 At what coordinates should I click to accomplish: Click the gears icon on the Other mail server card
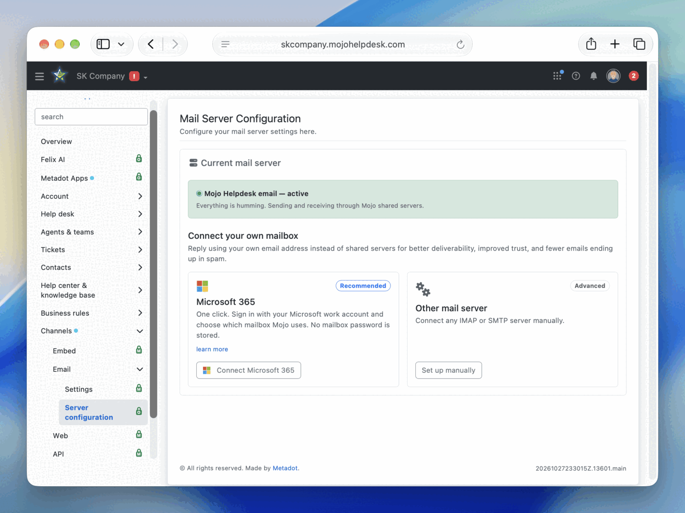(423, 289)
